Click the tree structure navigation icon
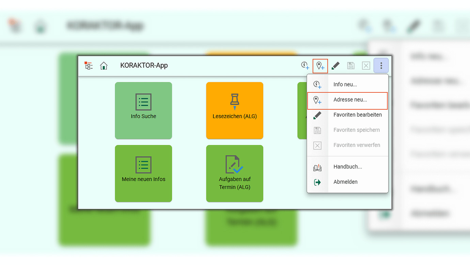 89,66
